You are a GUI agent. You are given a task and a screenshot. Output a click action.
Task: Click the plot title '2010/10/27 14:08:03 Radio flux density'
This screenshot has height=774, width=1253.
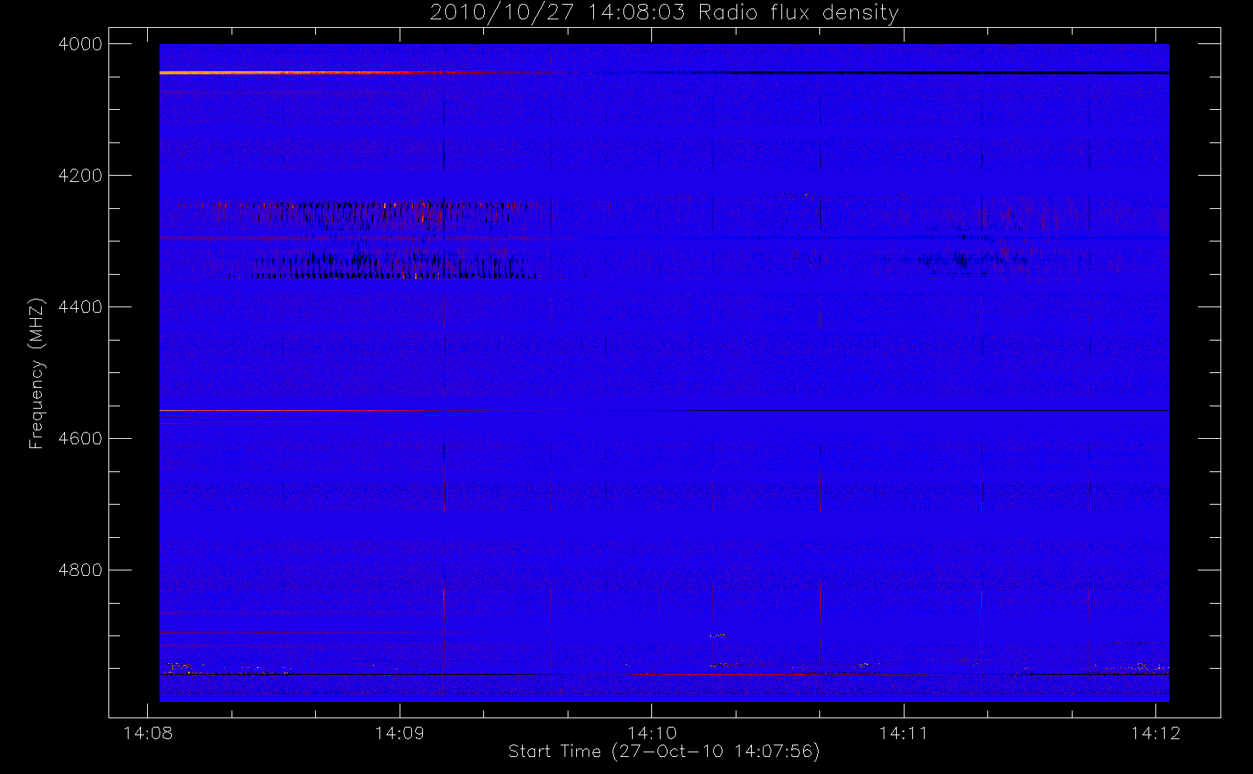[x=664, y=13]
